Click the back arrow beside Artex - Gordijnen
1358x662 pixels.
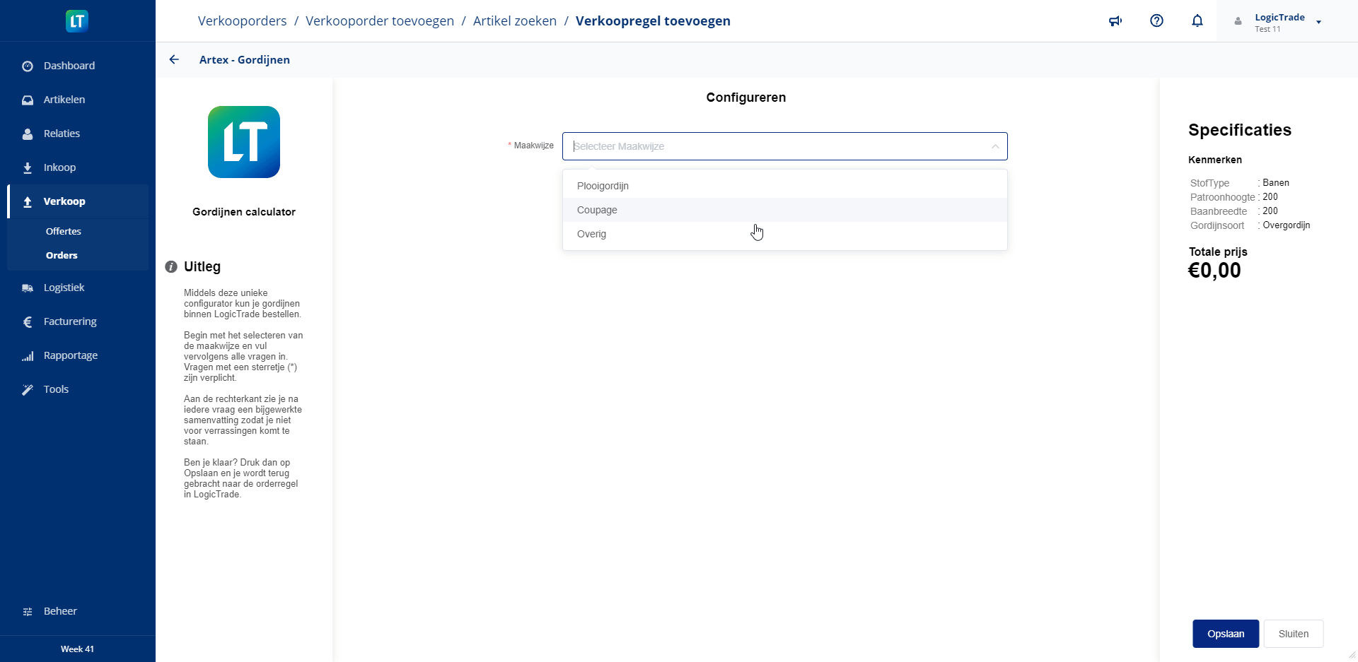174,60
